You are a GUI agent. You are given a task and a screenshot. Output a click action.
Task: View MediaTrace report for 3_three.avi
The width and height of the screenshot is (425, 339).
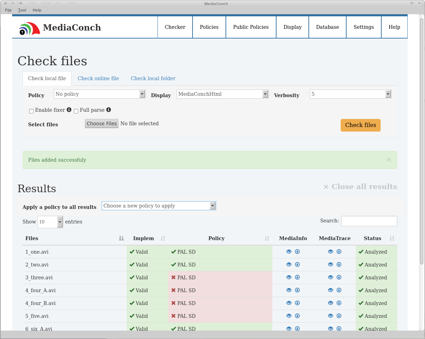tap(330, 278)
